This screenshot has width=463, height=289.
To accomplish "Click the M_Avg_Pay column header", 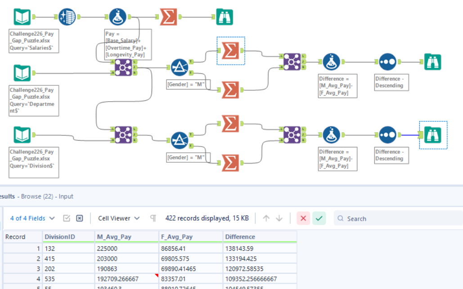I will [x=127, y=237].
